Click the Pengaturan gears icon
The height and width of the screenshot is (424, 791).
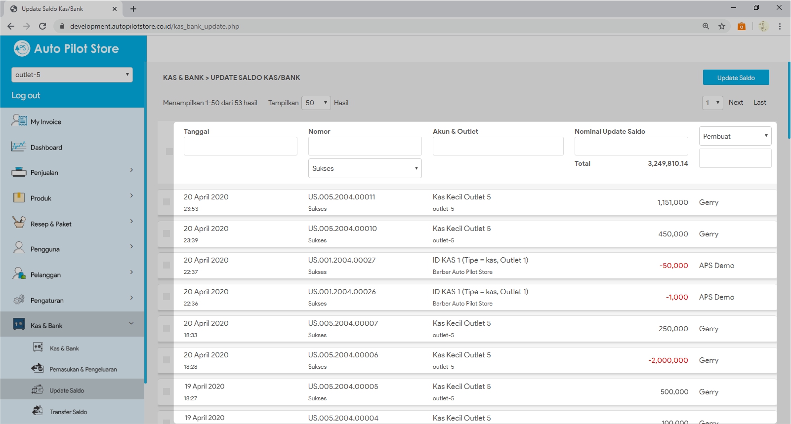(x=19, y=300)
